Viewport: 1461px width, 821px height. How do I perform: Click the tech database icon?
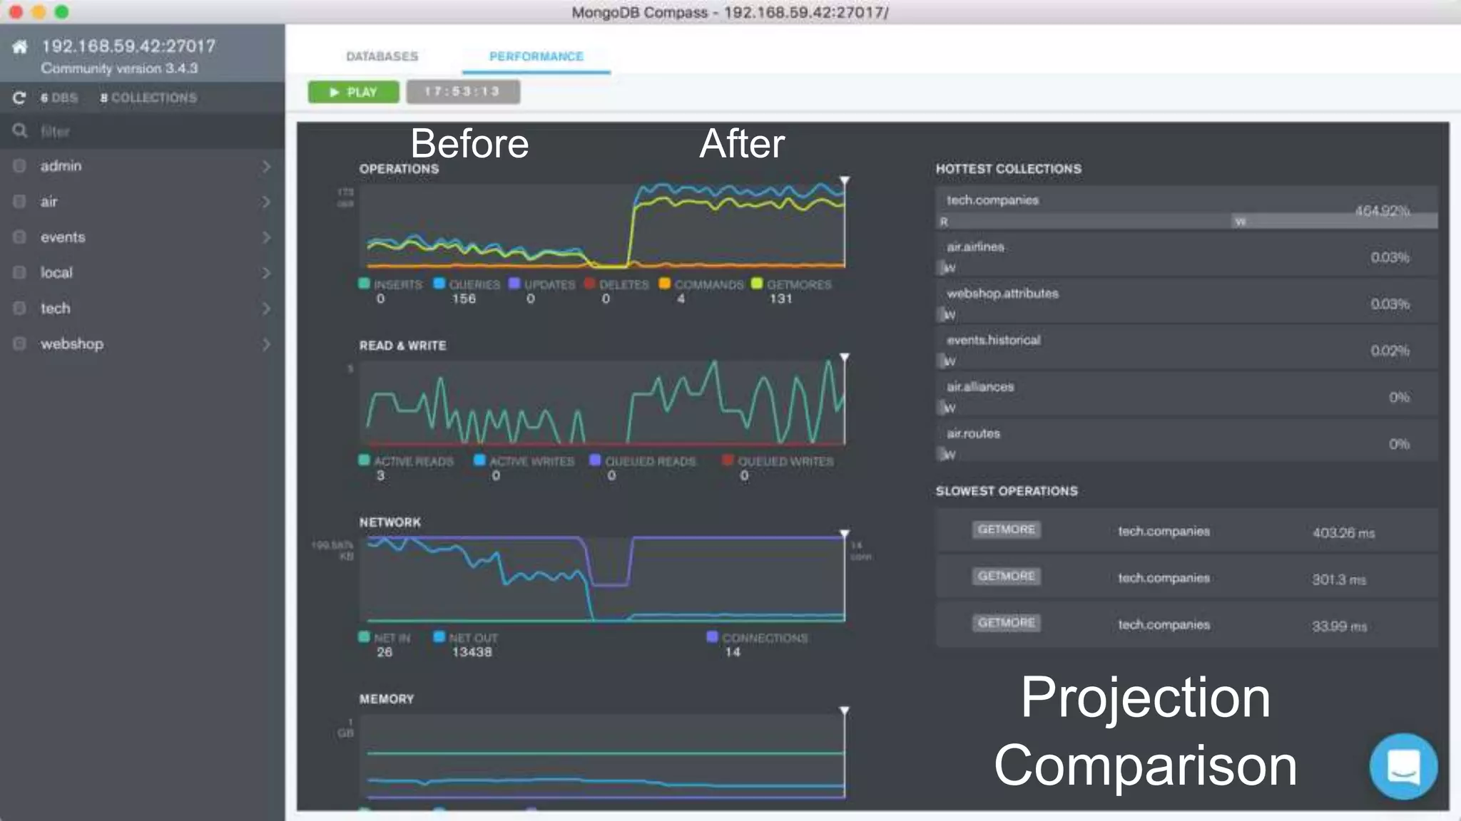(19, 309)
